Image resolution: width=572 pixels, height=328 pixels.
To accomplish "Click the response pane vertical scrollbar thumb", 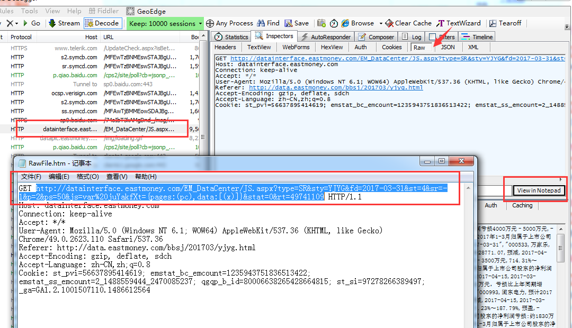I will [561, 248].
